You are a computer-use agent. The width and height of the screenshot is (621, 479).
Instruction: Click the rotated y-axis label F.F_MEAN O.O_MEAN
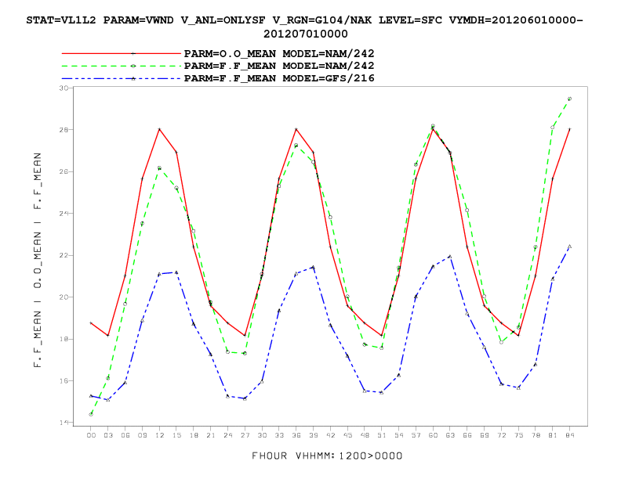point(38,260)
